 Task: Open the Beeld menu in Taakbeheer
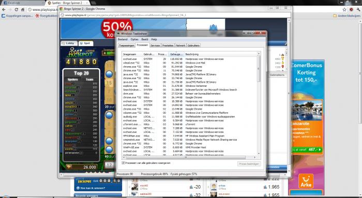[x=144, y=39]
